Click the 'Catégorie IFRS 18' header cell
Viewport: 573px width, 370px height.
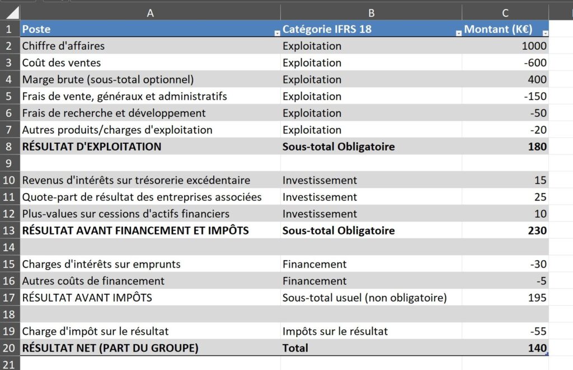click(372, 29)
